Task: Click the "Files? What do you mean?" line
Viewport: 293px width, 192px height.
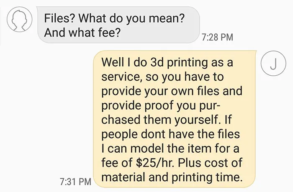Action: (x=114, y=18)
